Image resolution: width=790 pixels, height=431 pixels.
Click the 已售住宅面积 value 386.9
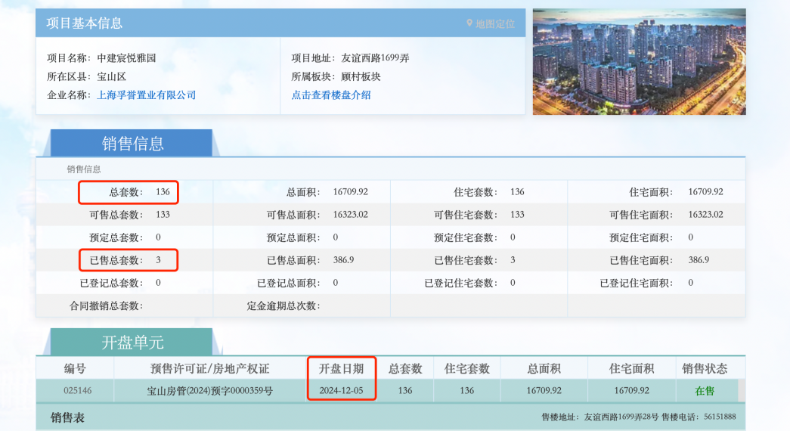(x=699, y=260)
